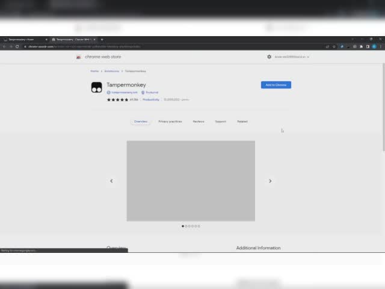Close the Chrome Web Store tab

[94, 40]
